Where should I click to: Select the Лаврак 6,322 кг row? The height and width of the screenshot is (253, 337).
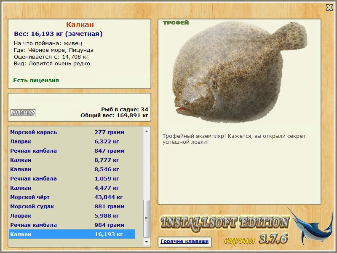tap(72, 141)
